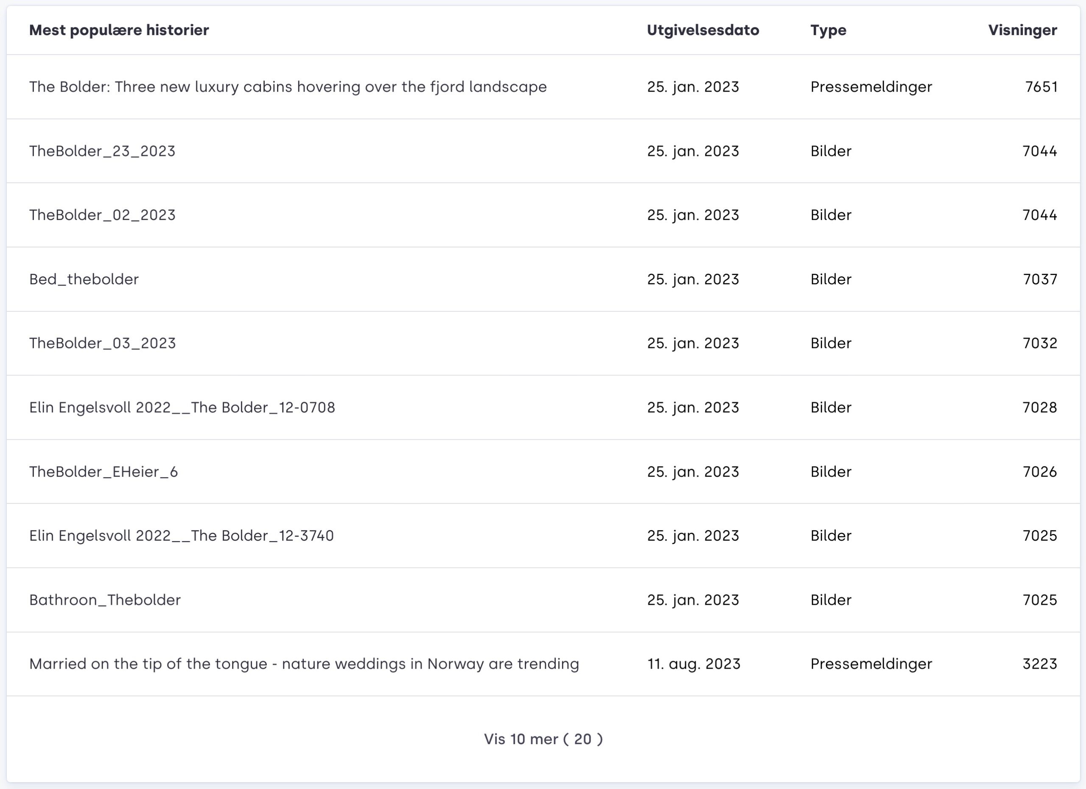Click the TheBolder_03_2023 row title
The width and height of the screenshot is (1086, 789).
pos(102,343)
